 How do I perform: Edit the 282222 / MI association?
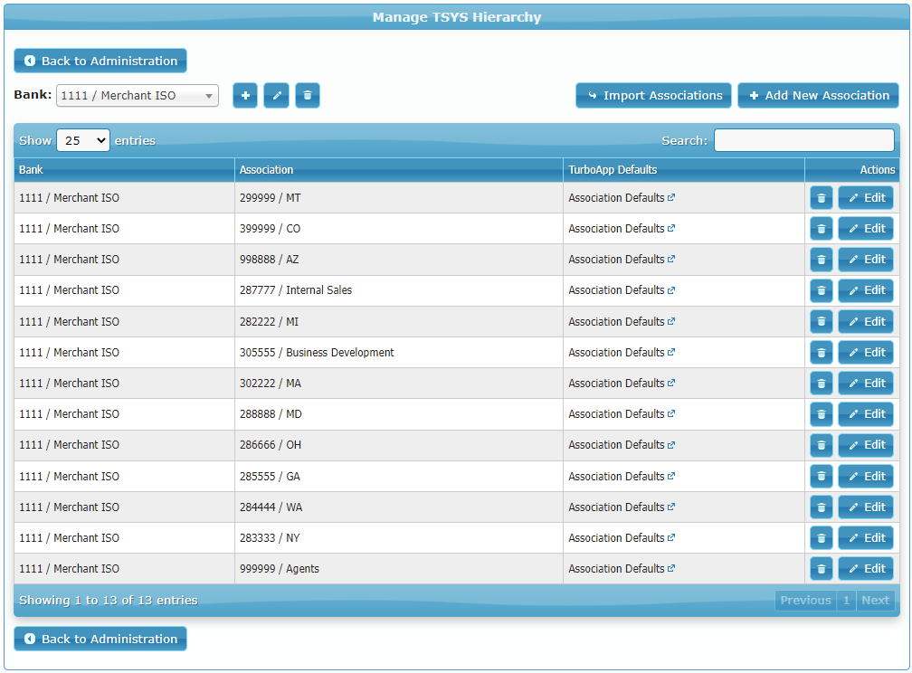point(866,322)
